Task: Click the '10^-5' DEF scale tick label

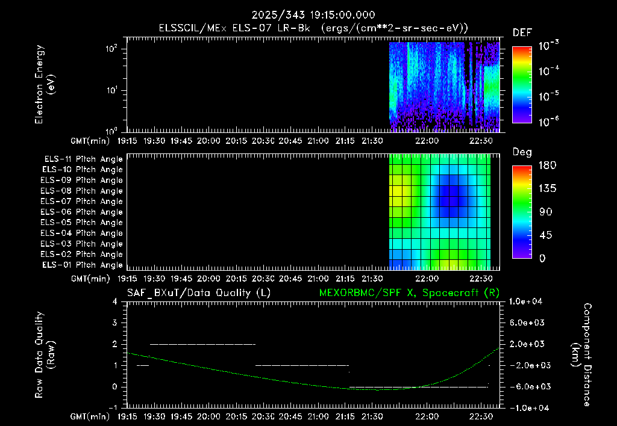Action: click(x=548, y=96)
